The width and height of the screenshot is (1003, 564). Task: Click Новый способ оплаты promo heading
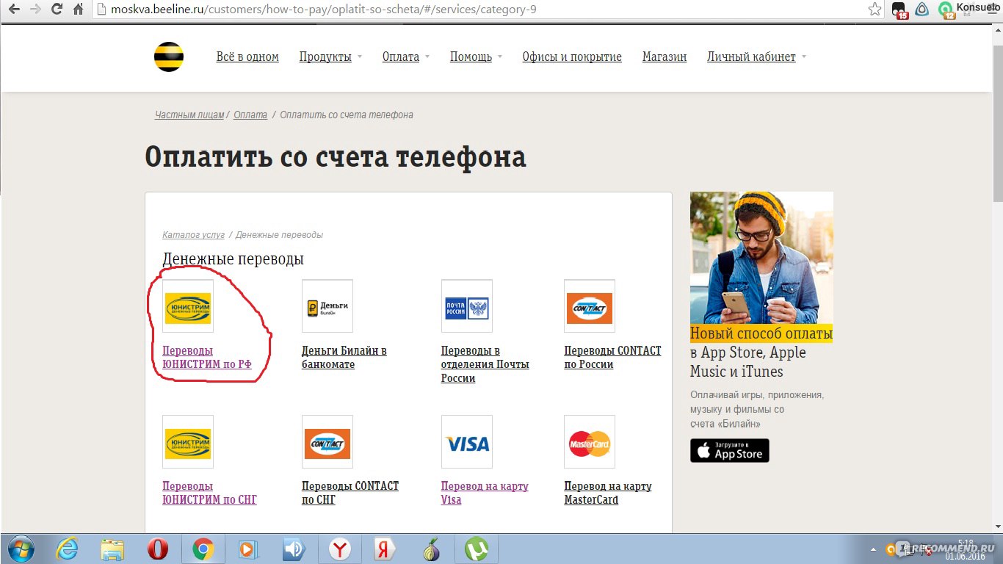tap(761, 333)
